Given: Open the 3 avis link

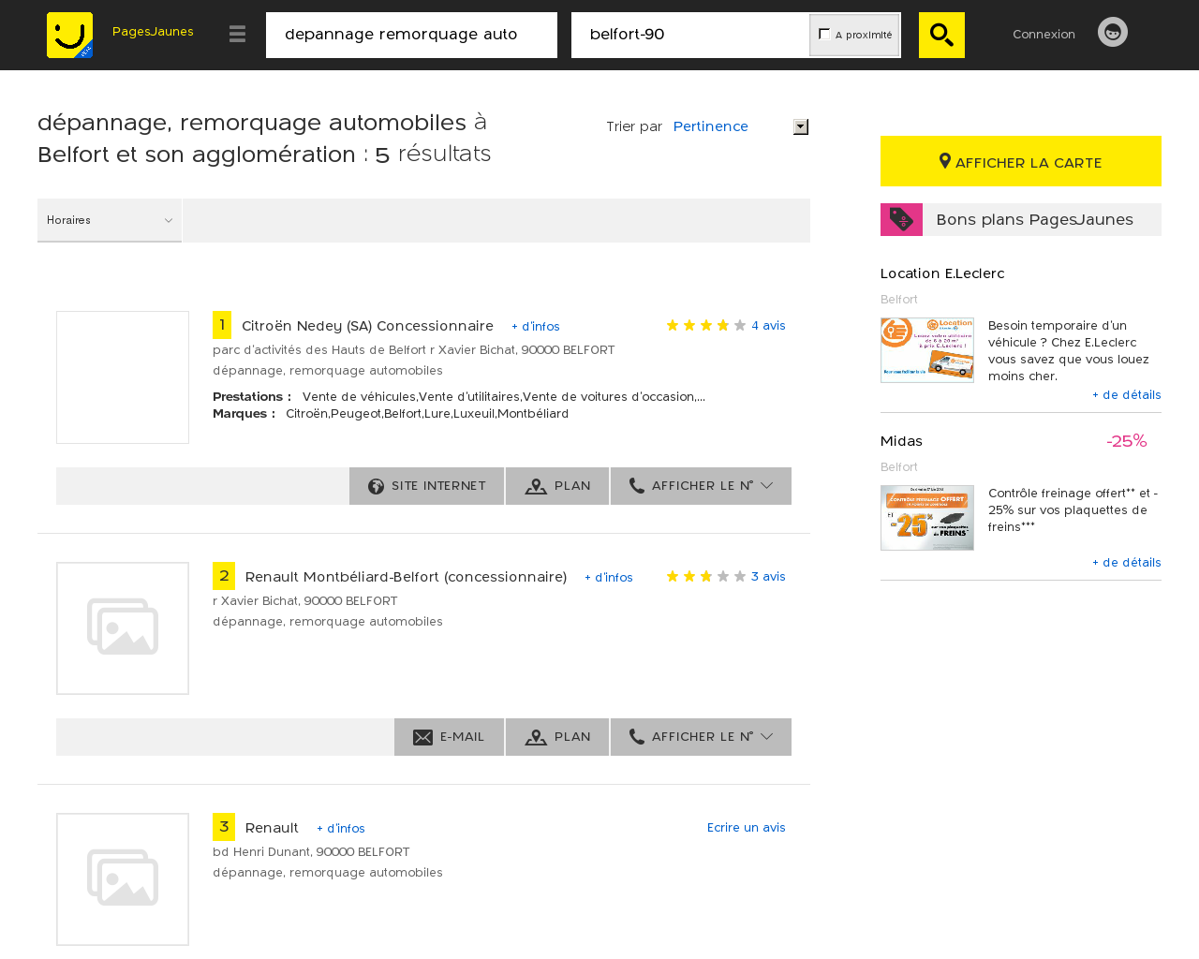Looking at the screenshot, I should pos(768,577).
